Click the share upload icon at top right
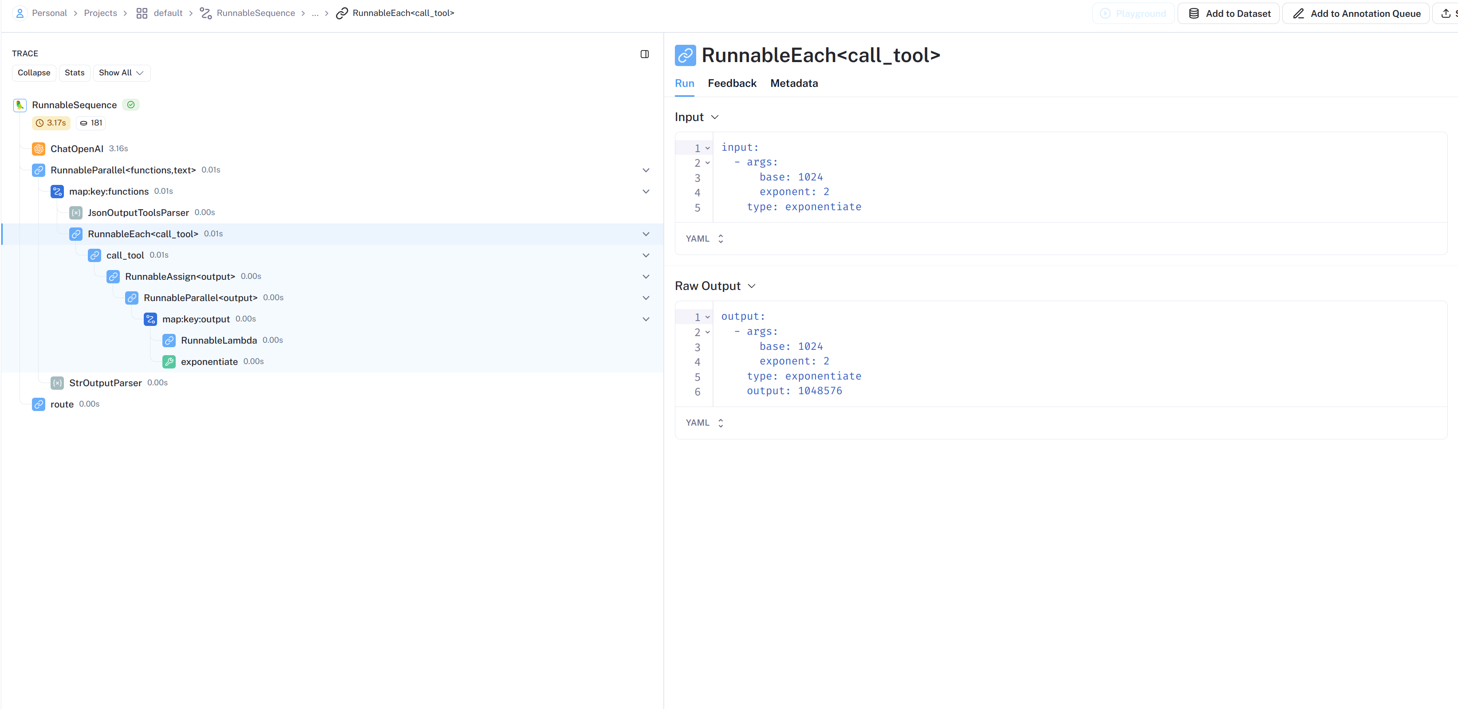 [x=1445, y=14]
